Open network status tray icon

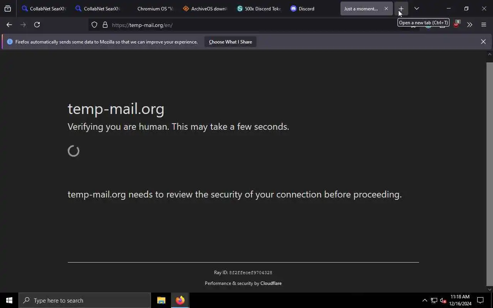(x=434, y=300)
